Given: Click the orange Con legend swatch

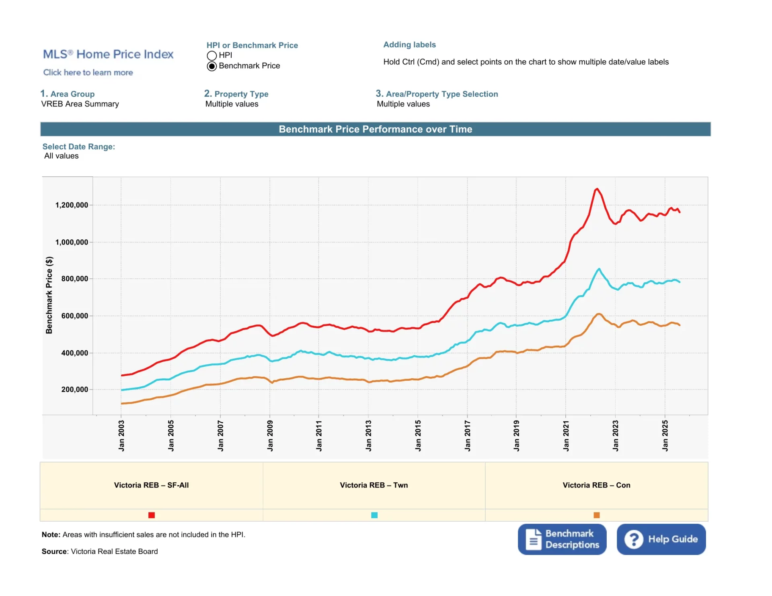Looking at the screenshot, I should (x=597, y=515).
